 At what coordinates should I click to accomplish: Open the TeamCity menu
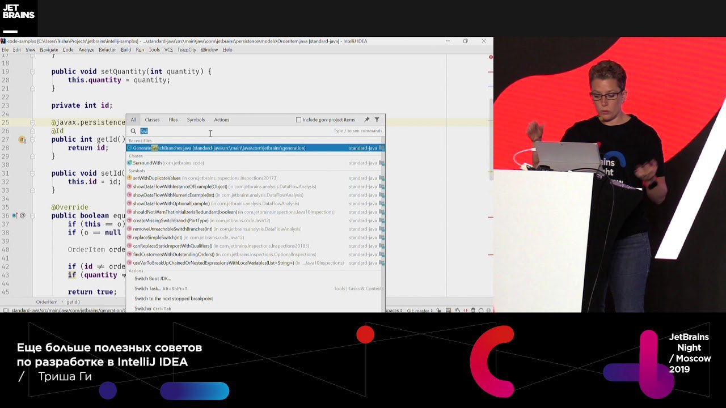tap(187, 50)
